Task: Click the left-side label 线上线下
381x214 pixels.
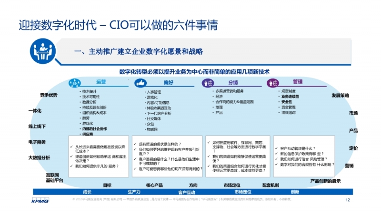Action: tap(37, 126)
